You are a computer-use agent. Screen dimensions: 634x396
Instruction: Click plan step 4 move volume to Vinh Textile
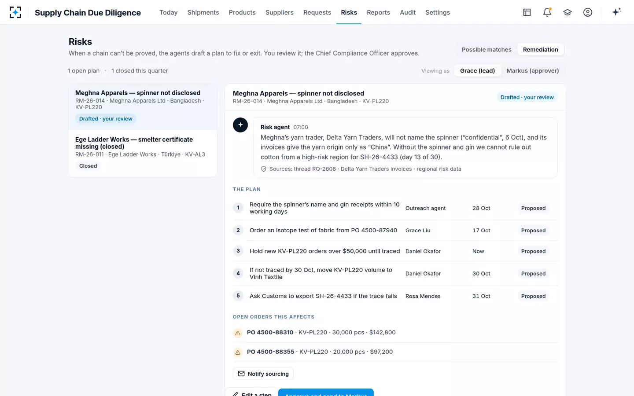(x=395, y=273)
